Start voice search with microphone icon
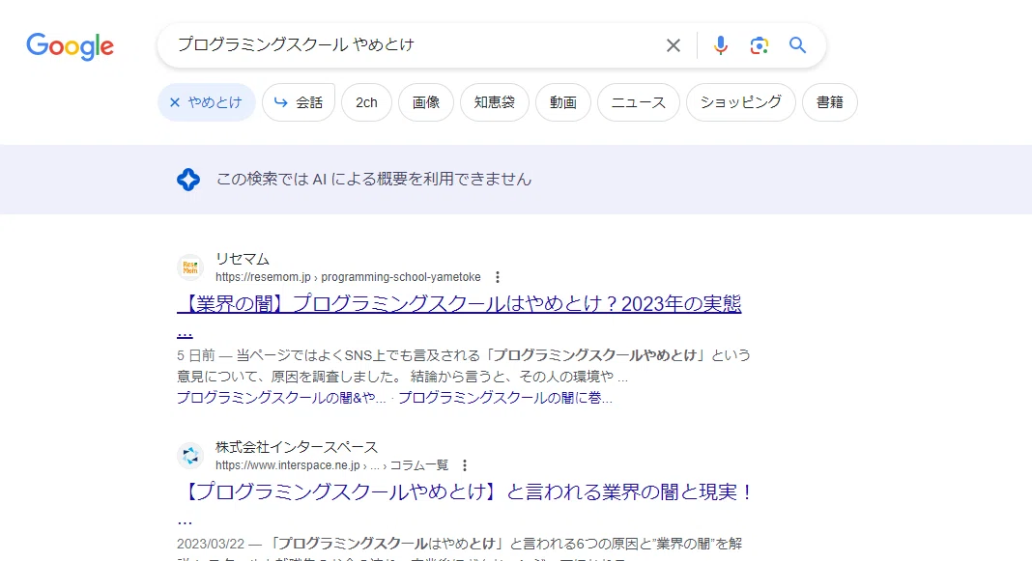Viewport: 1032px width, 561px height. point(721,45)
